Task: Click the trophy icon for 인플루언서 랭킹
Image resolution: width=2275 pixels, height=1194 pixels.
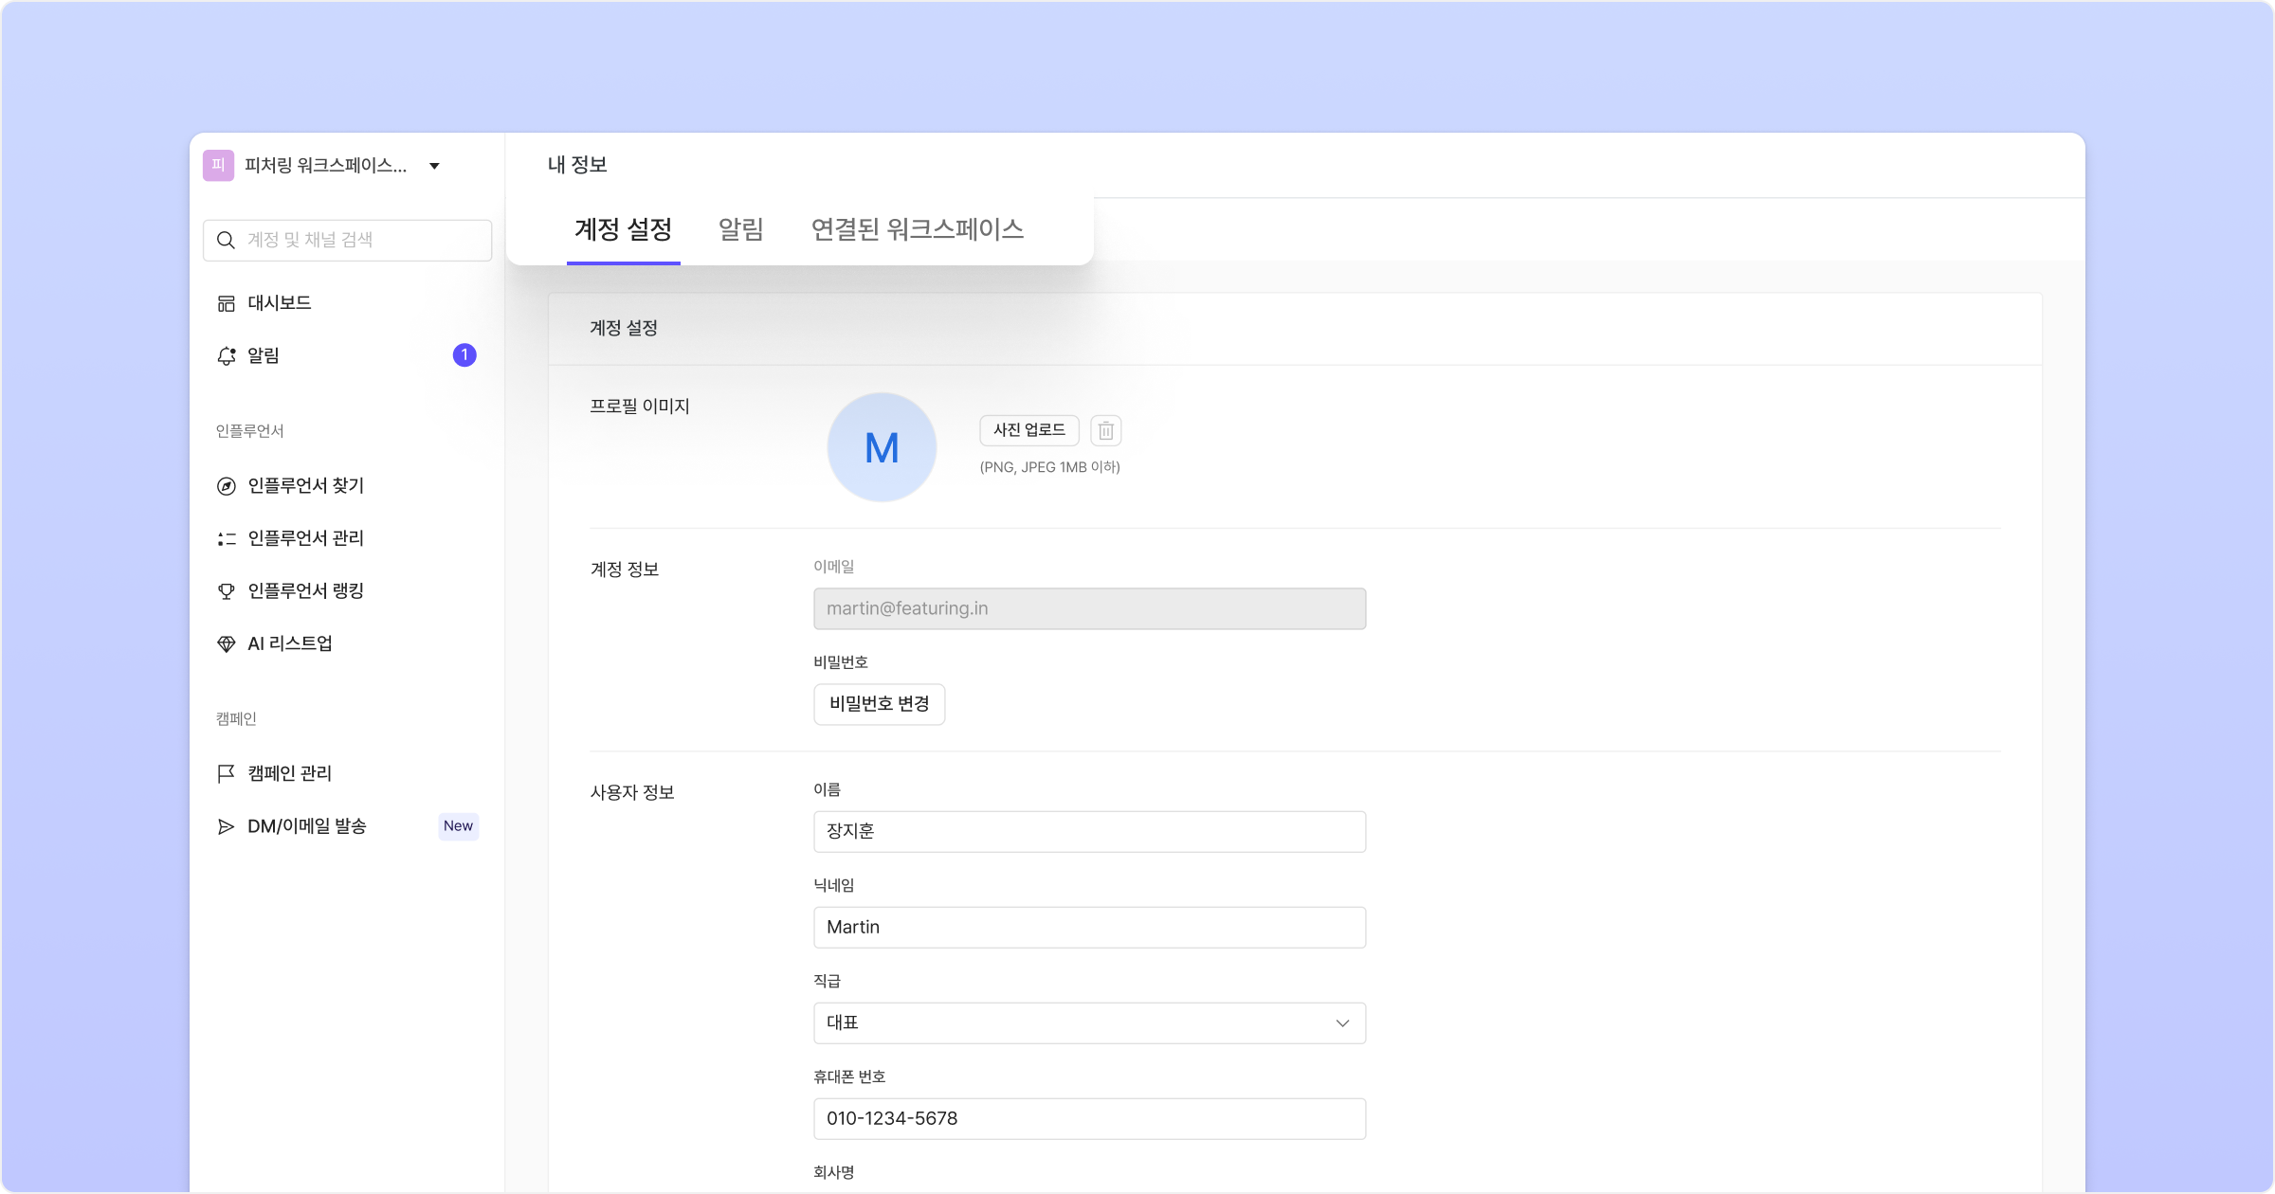Action: click(226, 591)
